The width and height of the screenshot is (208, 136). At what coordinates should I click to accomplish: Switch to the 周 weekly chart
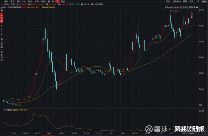pos(53,2)
